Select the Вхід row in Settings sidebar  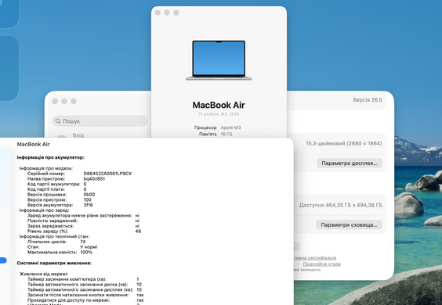pos(78,135)
